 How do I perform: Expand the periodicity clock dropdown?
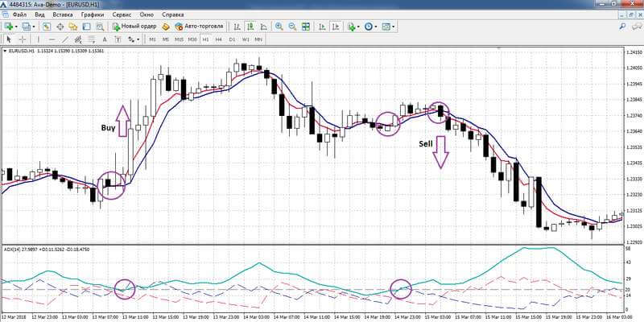click(376, 27)
